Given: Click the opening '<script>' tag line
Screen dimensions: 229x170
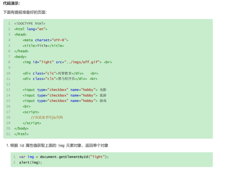Looking at the screenshot, I should click(31, 112).
